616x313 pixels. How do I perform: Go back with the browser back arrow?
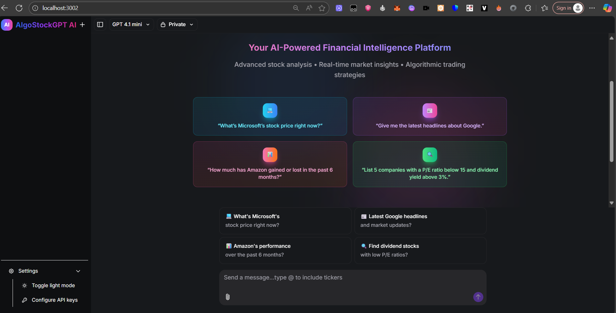(x=5, y=8)
